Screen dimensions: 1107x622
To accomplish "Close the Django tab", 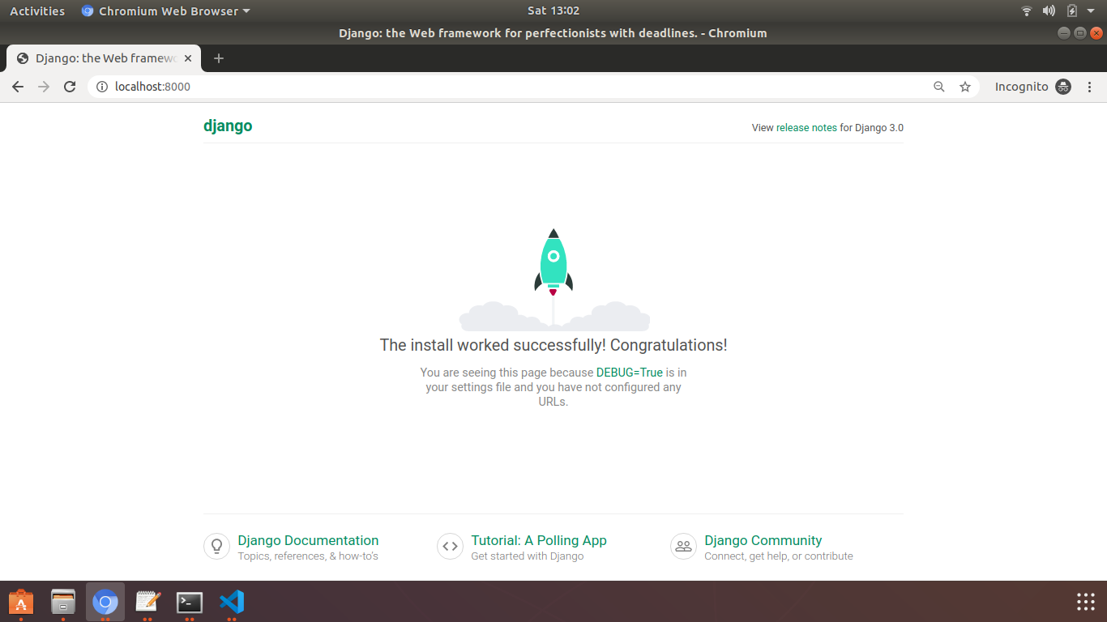I will coord(188,58).
